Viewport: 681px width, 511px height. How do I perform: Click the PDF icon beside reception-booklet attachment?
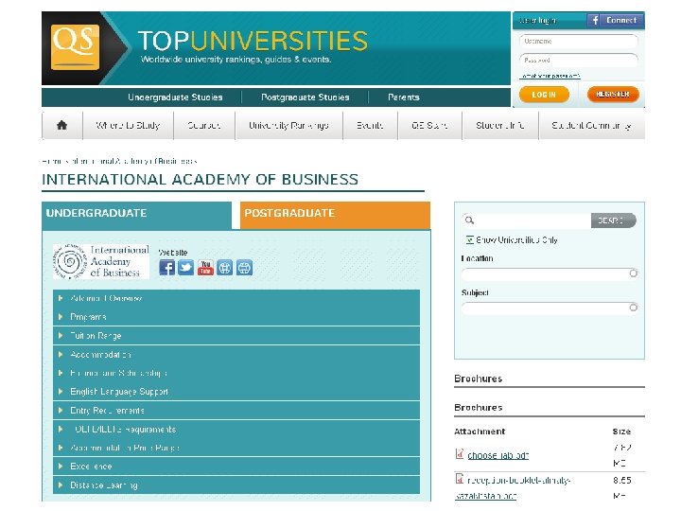tap(460, 479)
